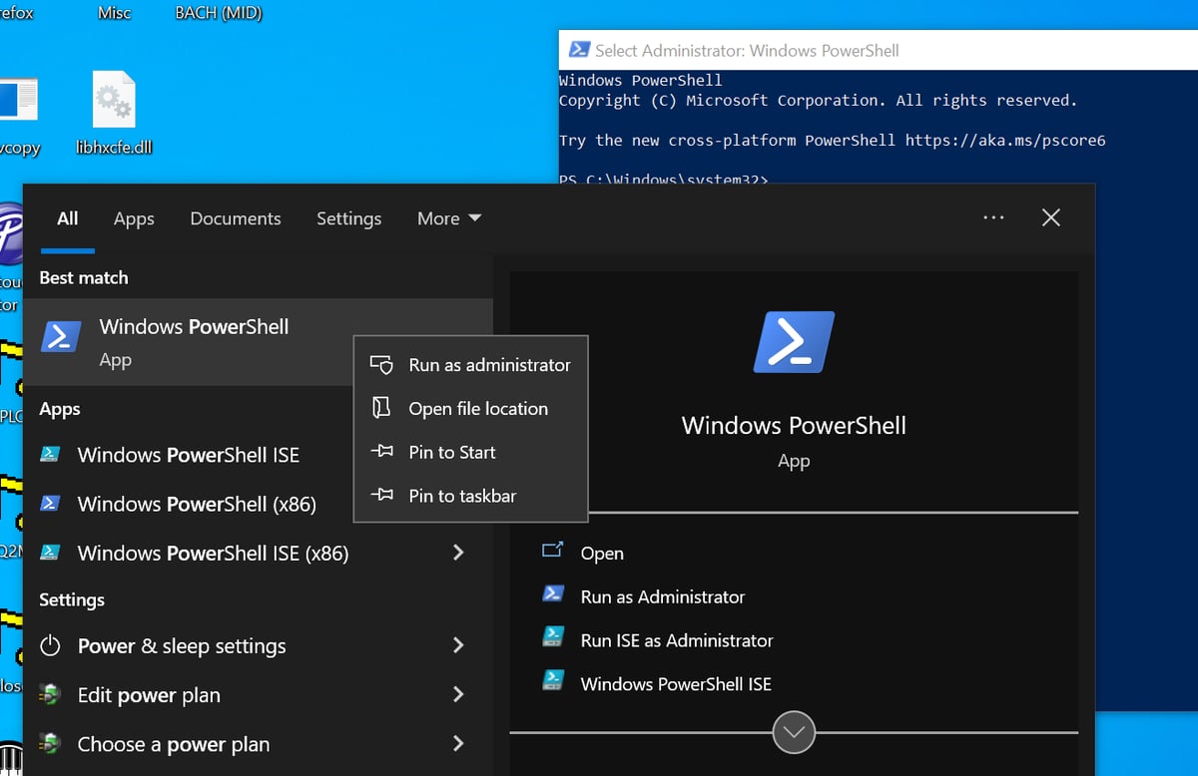Screen dimensions: 1198x776
Task: Click the Edit power plan icon
Action: point(50,694)
